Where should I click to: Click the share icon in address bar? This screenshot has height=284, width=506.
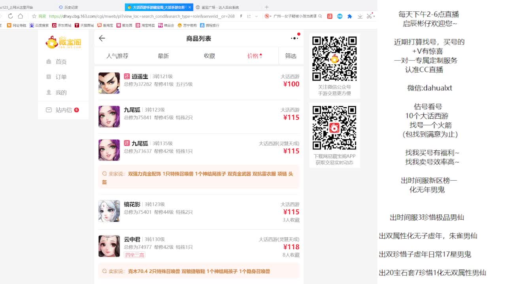[x=249, y=16]
